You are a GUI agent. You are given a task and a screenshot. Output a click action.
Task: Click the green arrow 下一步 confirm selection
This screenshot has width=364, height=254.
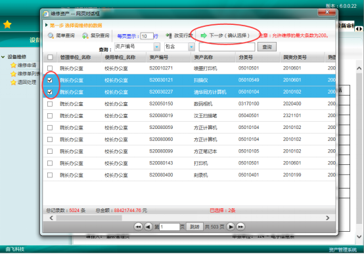204,35
